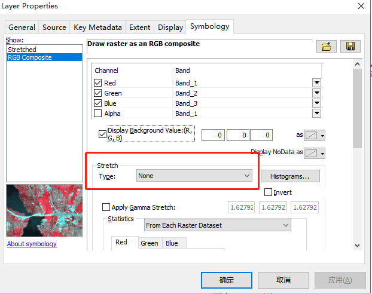Enable the Alpha channel checkbox
The image size is (372, 294).
99,114
